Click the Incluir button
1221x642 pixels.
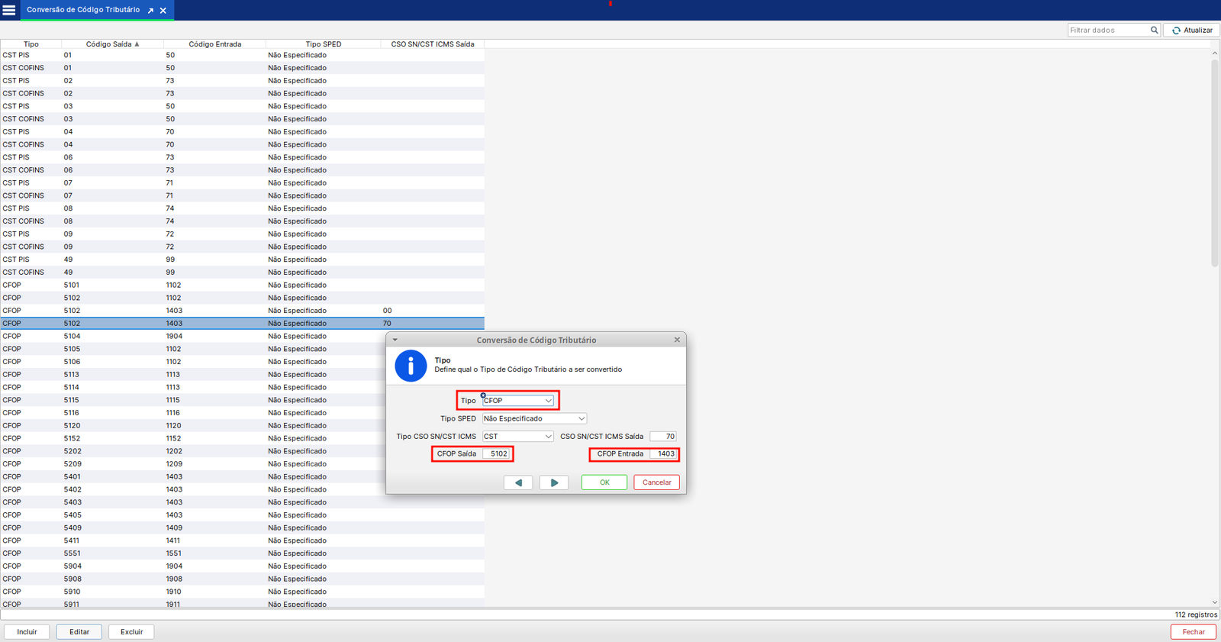coord(27,632)
